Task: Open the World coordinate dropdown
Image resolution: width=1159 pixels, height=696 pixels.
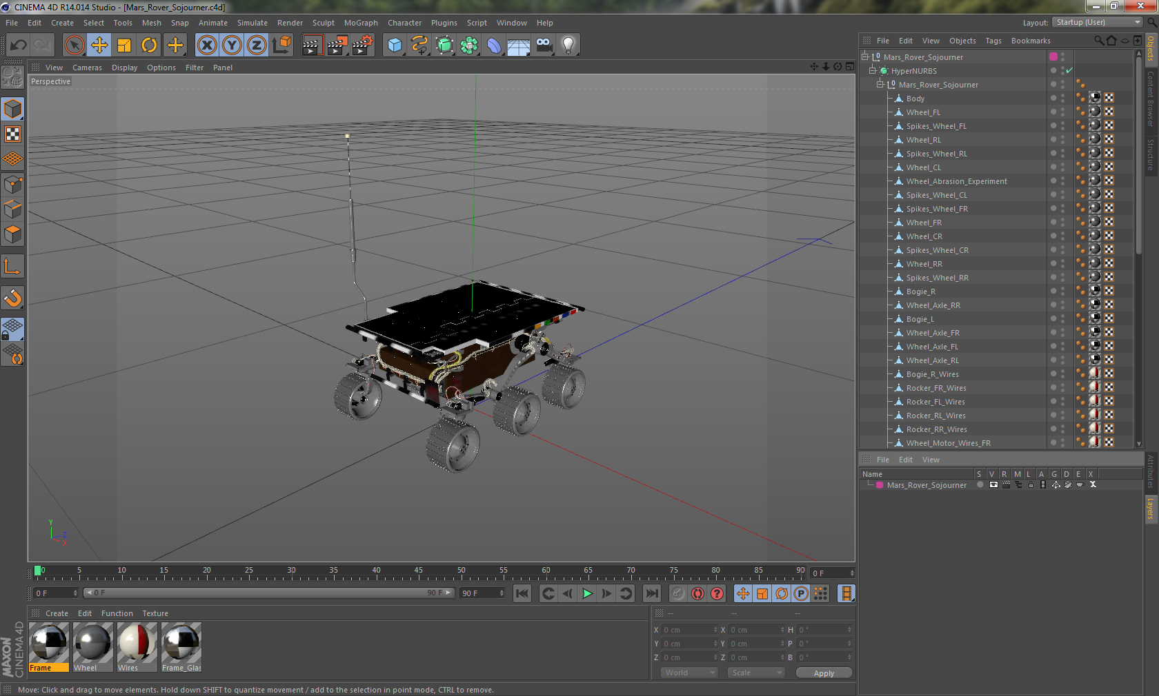Action: coord(690,673)
